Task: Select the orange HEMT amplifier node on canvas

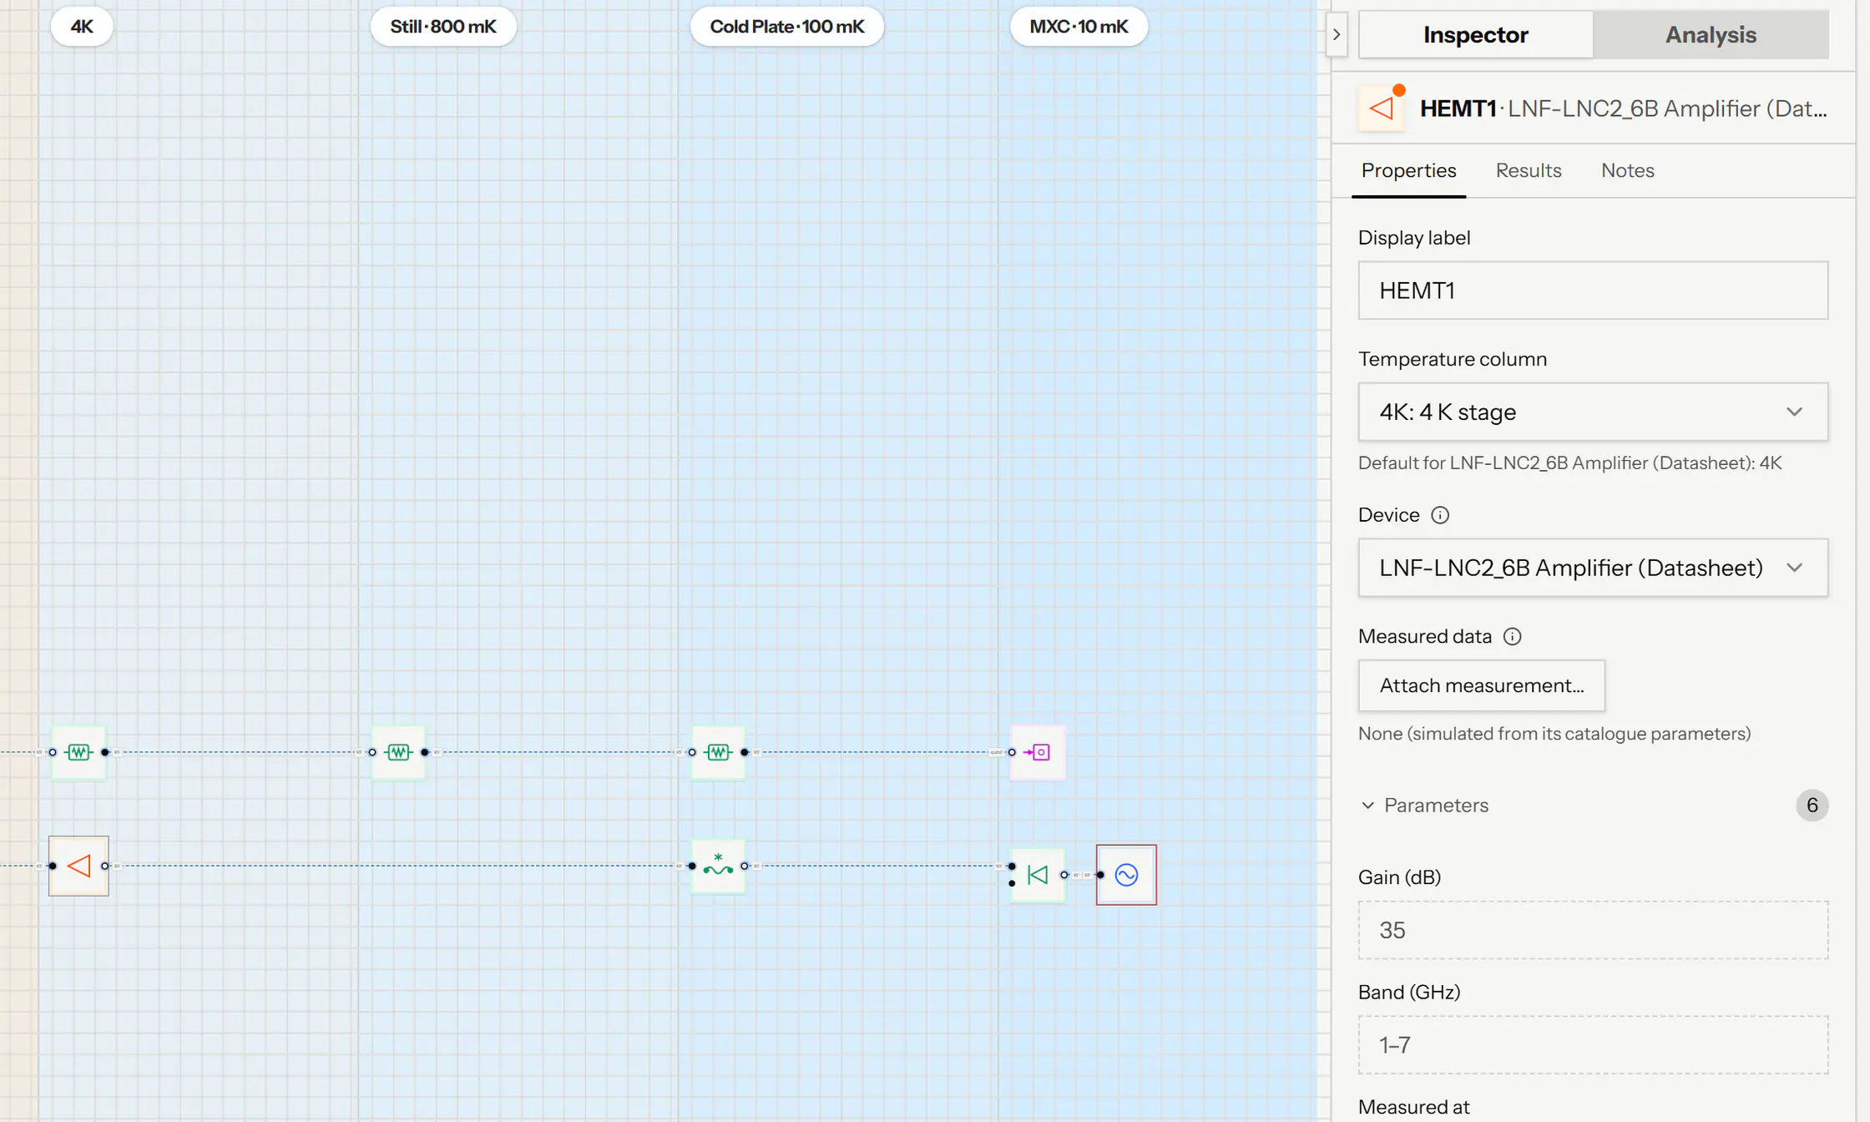Action: point(78,866)
